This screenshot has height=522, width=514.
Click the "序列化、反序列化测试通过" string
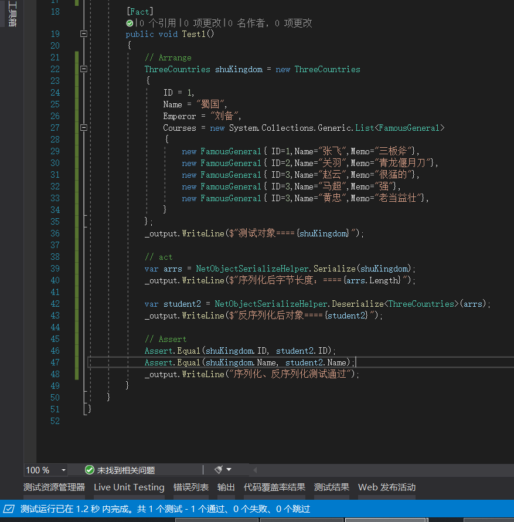pyautogui.click(x=290, y=374)
